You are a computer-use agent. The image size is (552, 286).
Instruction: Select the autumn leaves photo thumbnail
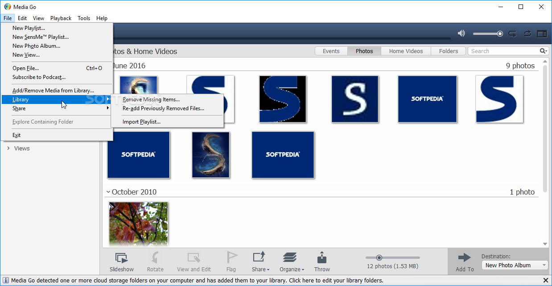pyautogui.click(x=139, y=224)
